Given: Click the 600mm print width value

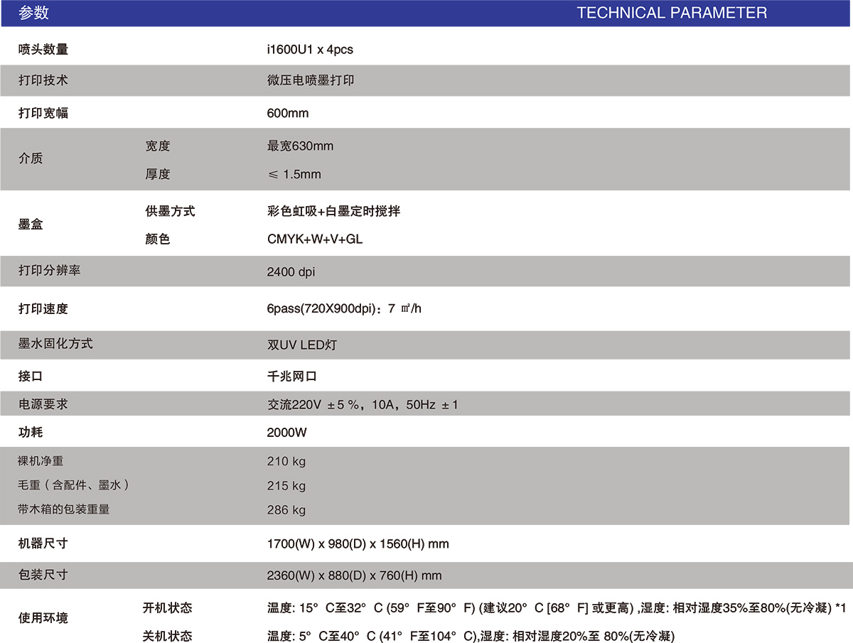Looking at the screenshot, I should click(288, 113).
